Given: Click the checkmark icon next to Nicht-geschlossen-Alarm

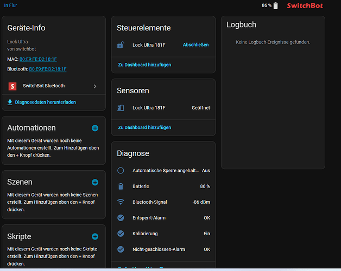Looking at the screenshot, I should (121, 249).
